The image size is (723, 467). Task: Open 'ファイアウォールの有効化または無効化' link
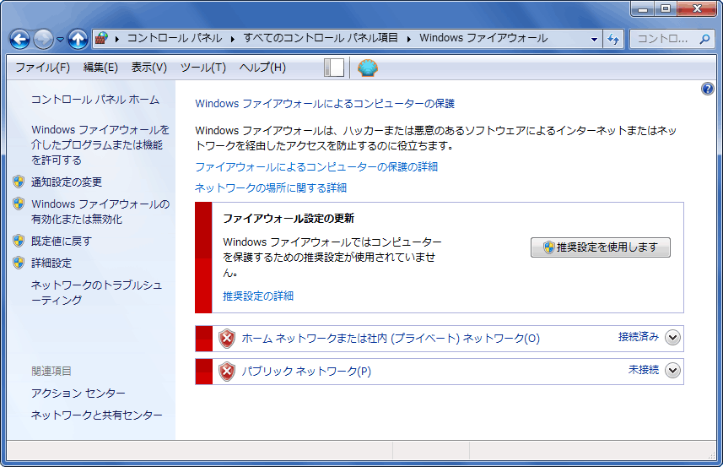(100, 211)
